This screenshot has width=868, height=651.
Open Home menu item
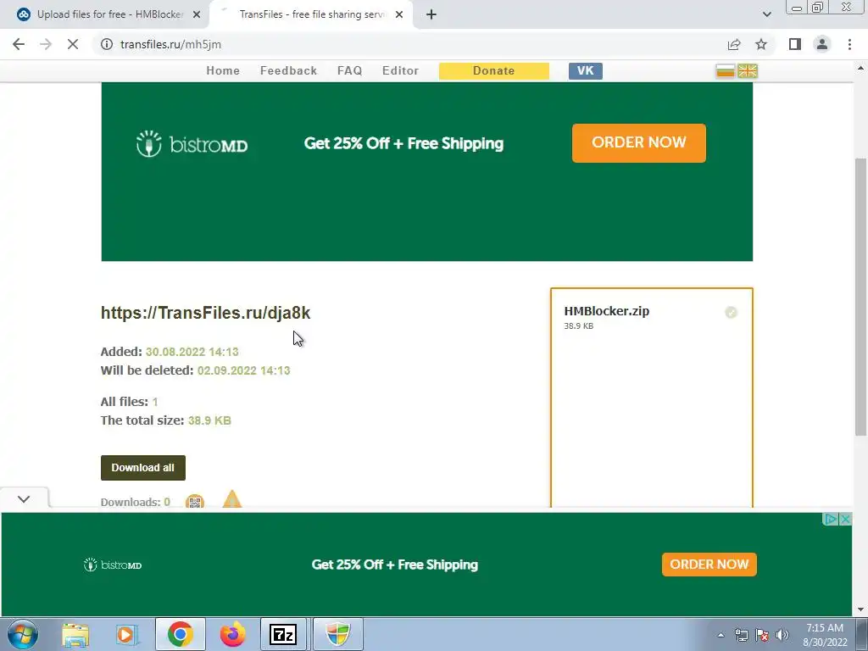click(223, 71)
